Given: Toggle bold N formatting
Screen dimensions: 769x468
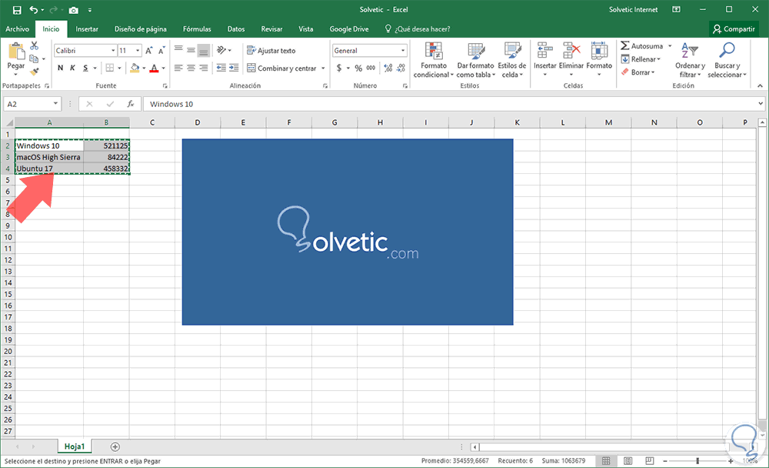Looking at the screenshot, I should 60,69.
